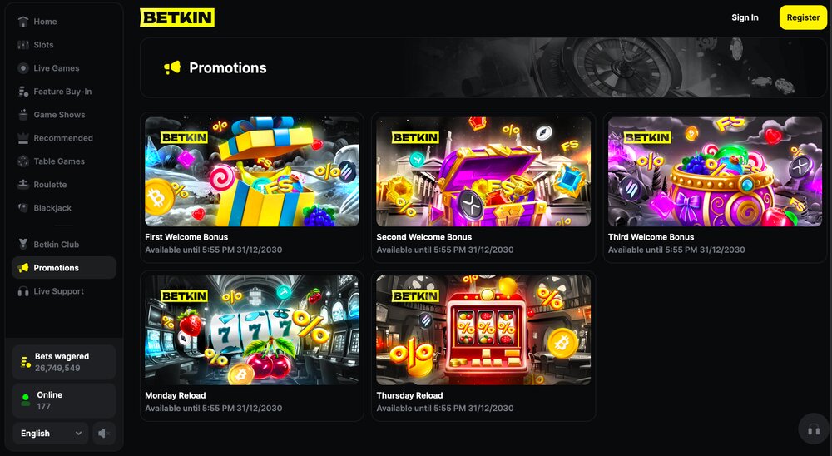Open Slots via its sidebar icon
Image resolution: width=832 pixels, height=456 pixels.
click(22, 45)
